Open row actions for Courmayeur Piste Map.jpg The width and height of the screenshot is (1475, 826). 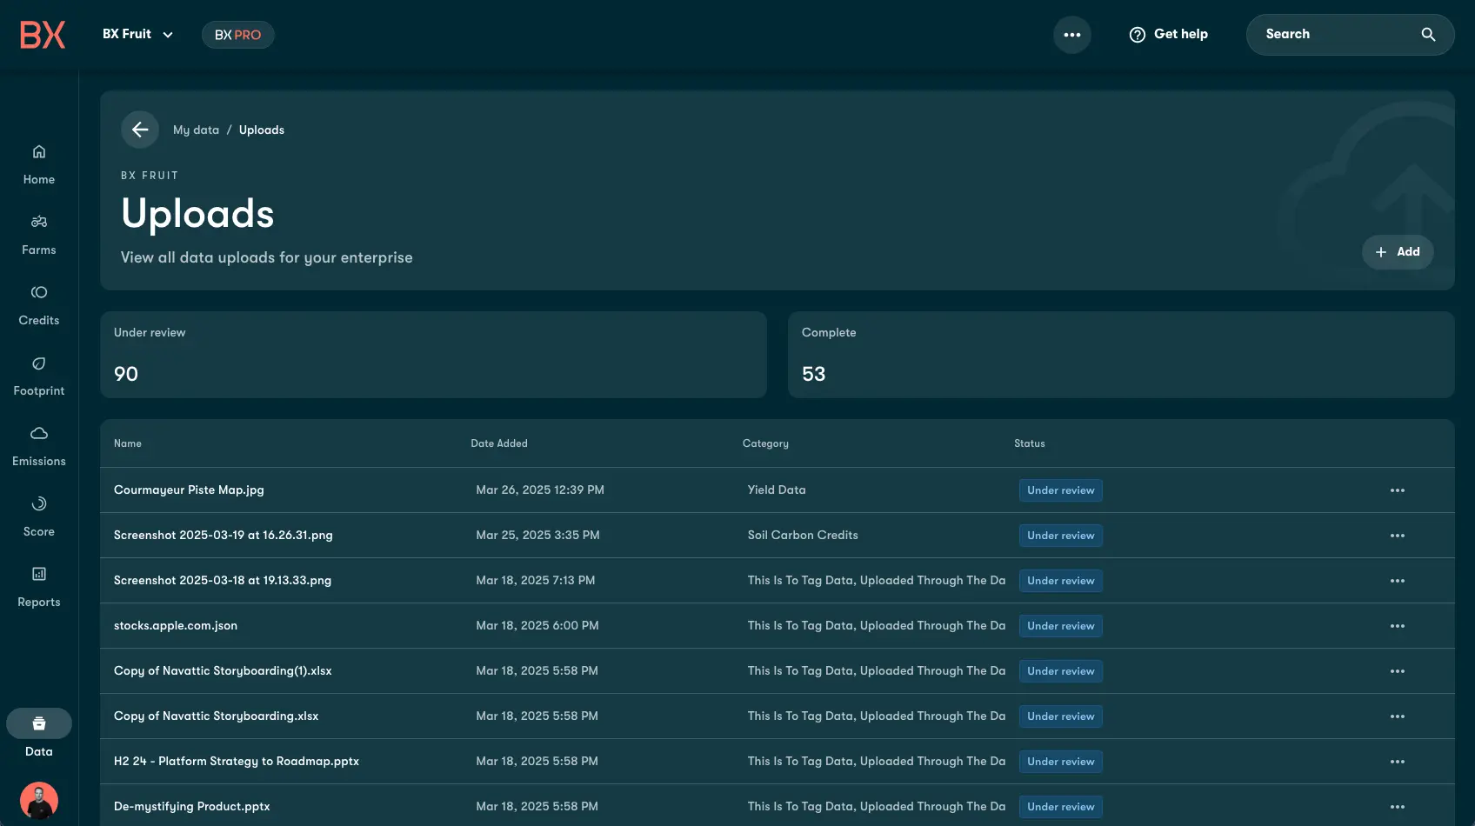click(x=1397, y=490)
